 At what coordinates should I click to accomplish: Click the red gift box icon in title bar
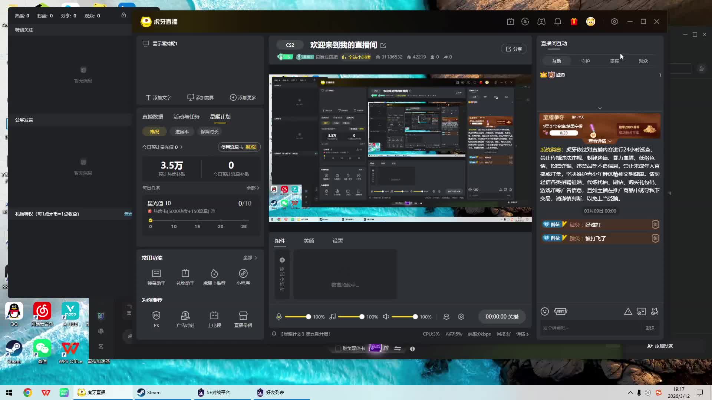click(574, 22)
